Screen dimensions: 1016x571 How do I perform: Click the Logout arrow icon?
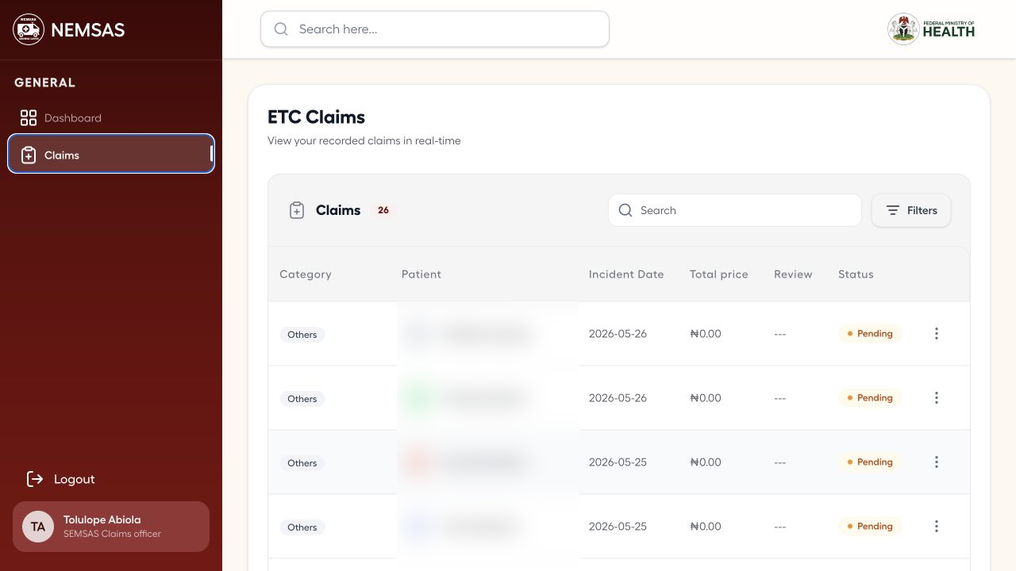tap(35, 479)
